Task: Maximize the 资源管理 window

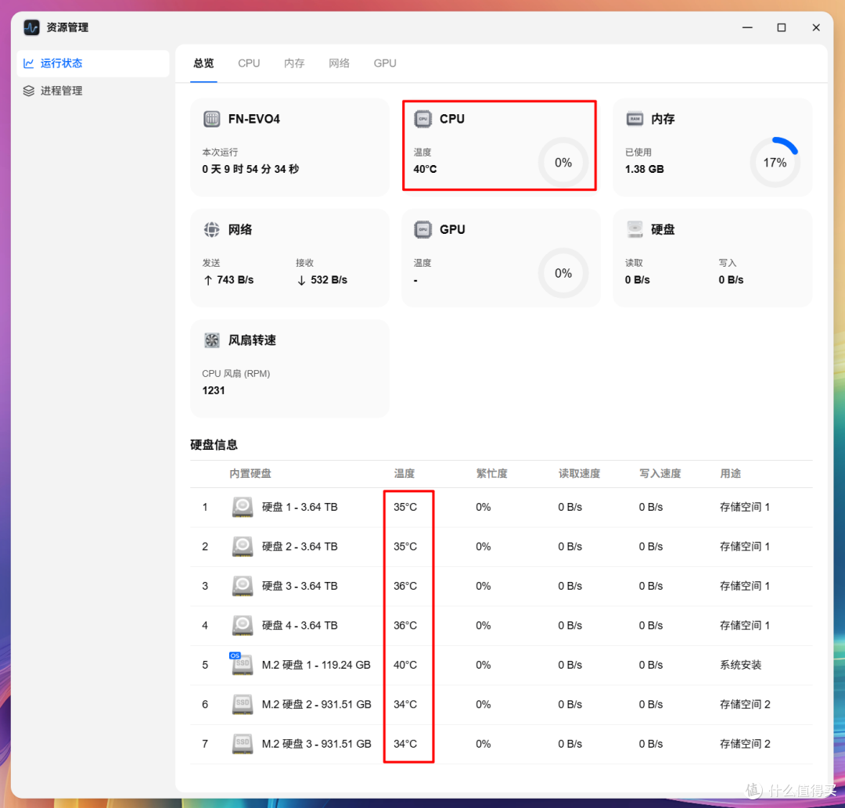Action: point(782,27)
